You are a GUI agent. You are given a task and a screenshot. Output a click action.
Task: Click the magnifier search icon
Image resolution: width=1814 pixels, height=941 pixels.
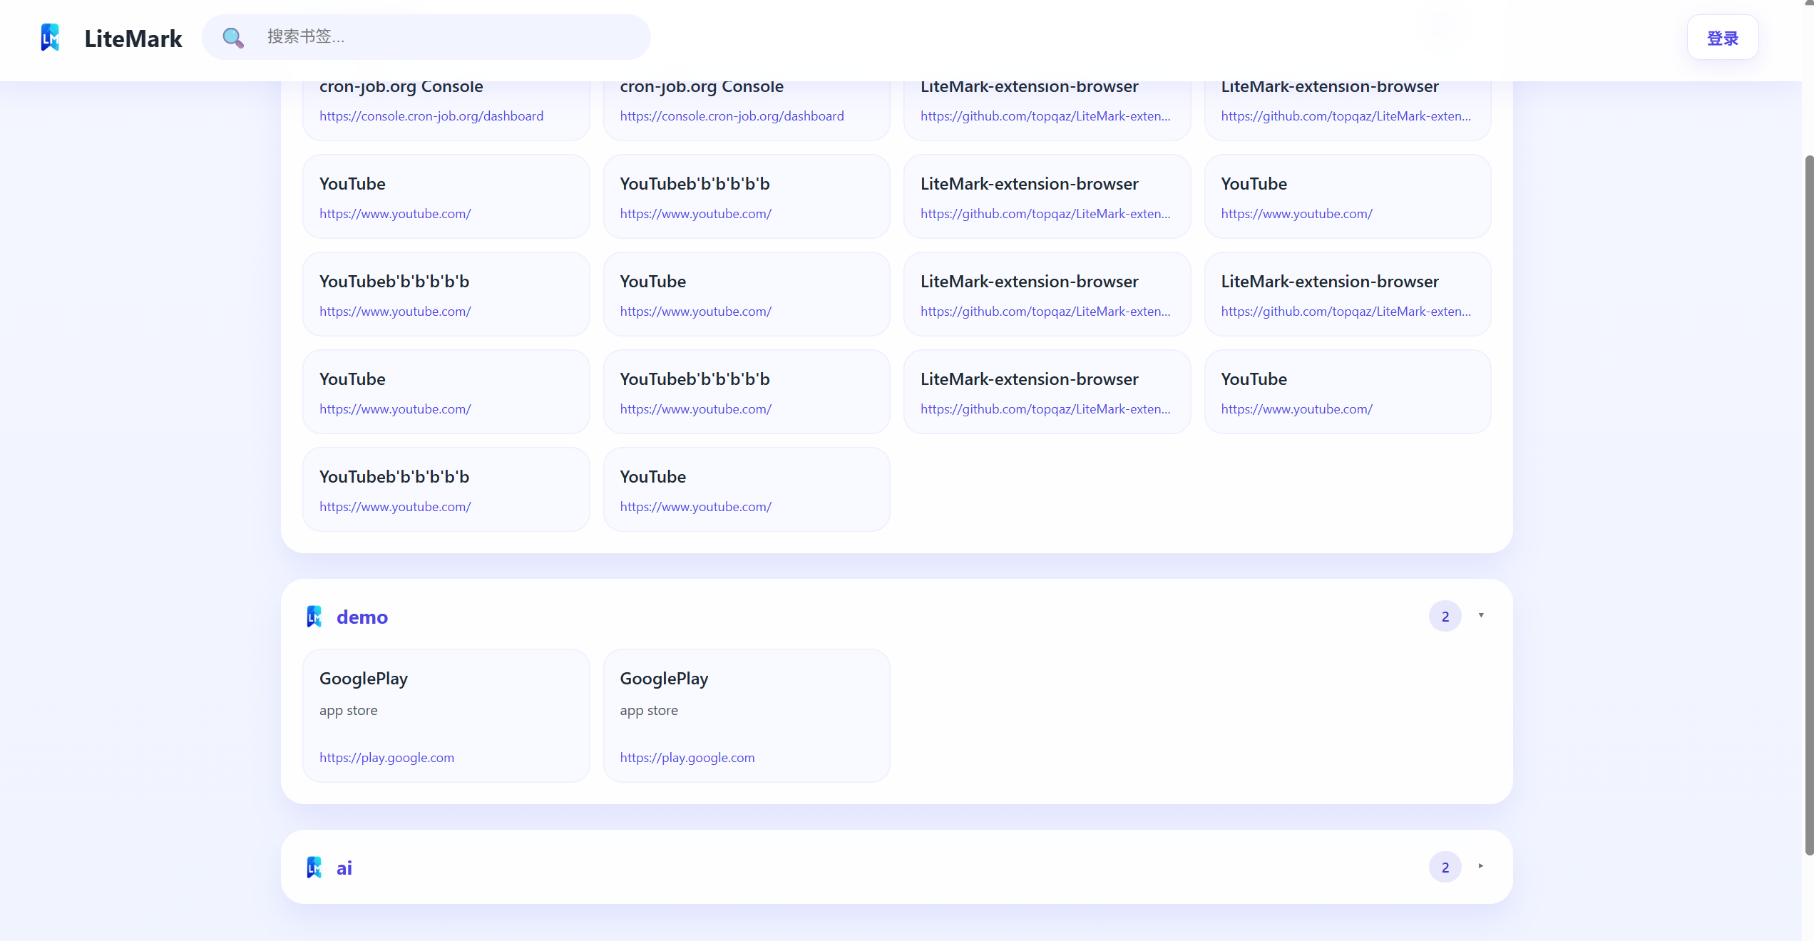coord(232,37)
